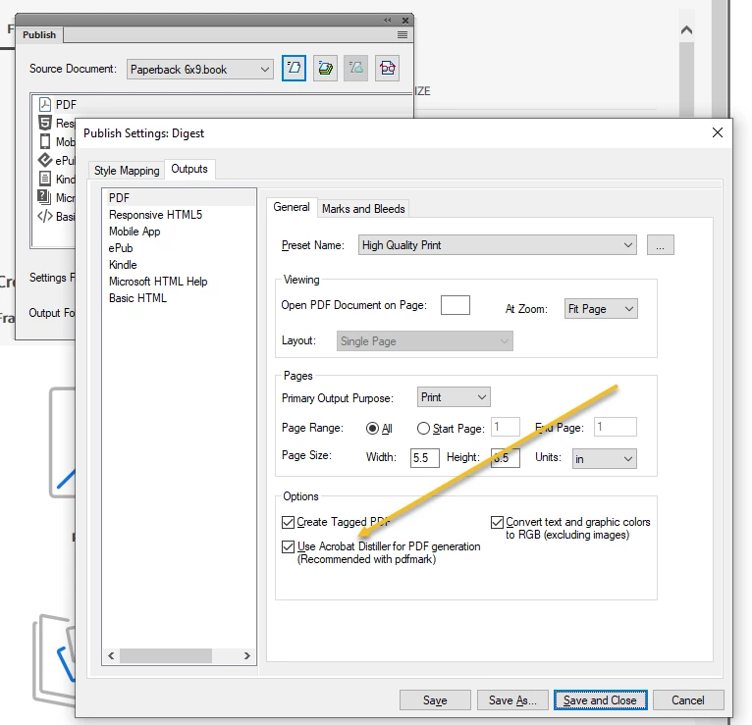Viewport: 752px width, 725px height.
Task: Select PDF in the outputs list
Action: 179,198
